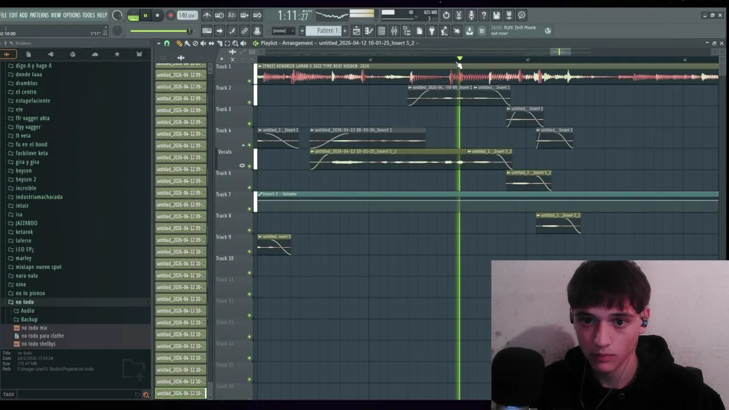Select the delete tool in playlist
The image size is (729, 410).
pyautogui.click(x=195, y=43)
